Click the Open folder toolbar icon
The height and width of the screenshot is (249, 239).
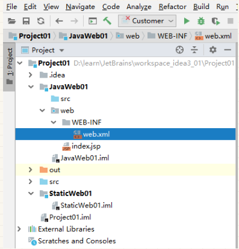(x=11, y=21)
